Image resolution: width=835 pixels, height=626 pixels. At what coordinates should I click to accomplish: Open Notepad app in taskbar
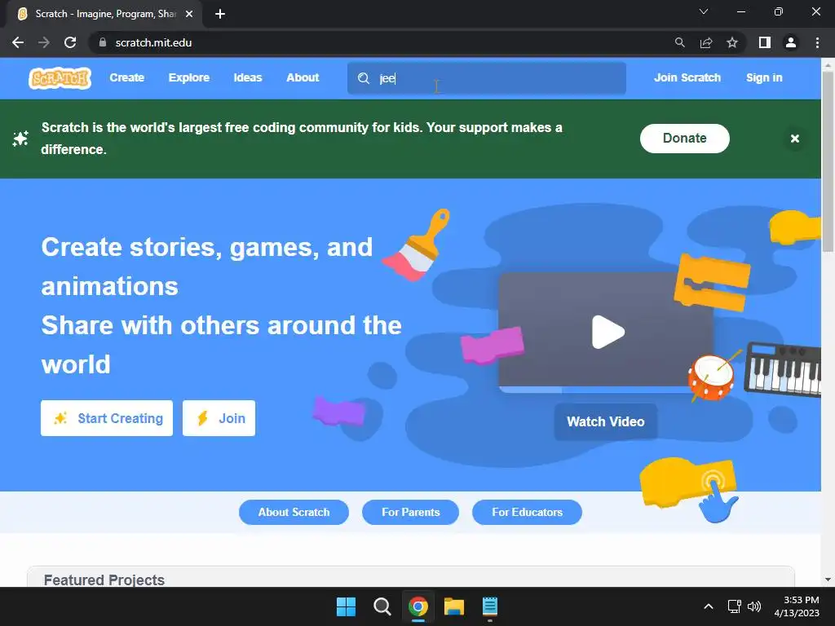(490, 606)
